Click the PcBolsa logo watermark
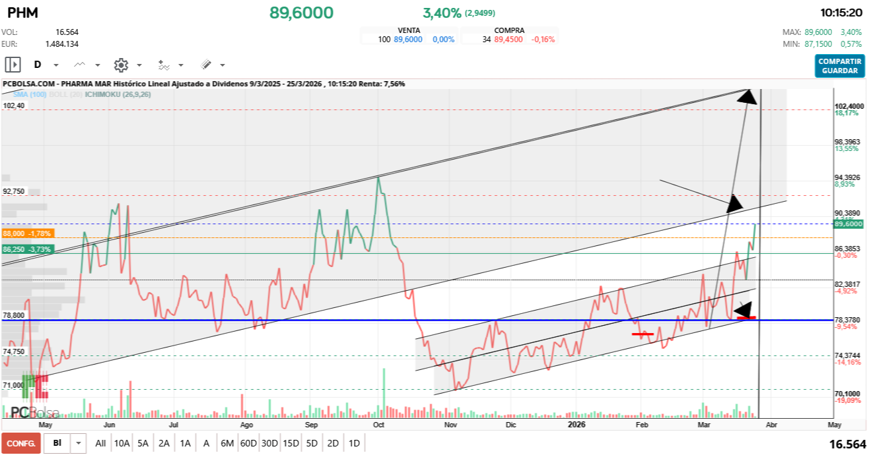 (x=34, y=413)
